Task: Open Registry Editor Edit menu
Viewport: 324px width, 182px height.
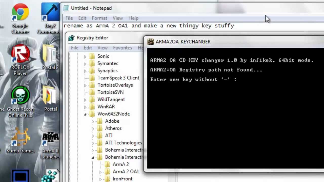Action: click(88, 48)
